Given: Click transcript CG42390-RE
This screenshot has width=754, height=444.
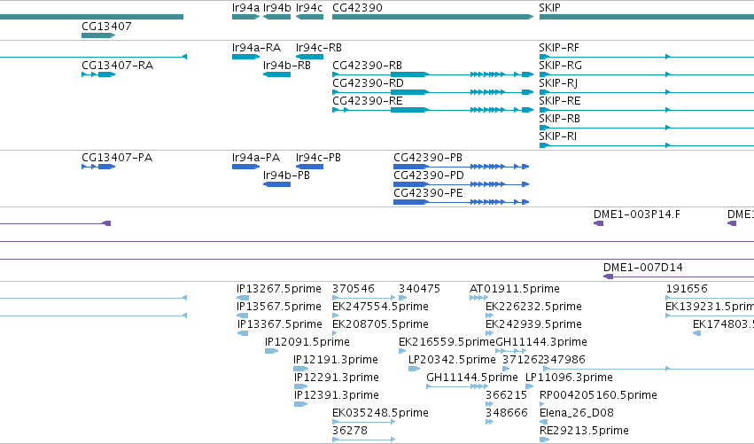Looking at the screenshot, I should (x=432, y=110).
